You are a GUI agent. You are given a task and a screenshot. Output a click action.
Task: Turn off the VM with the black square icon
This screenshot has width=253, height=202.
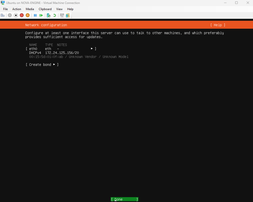click(x=16, y=15)
